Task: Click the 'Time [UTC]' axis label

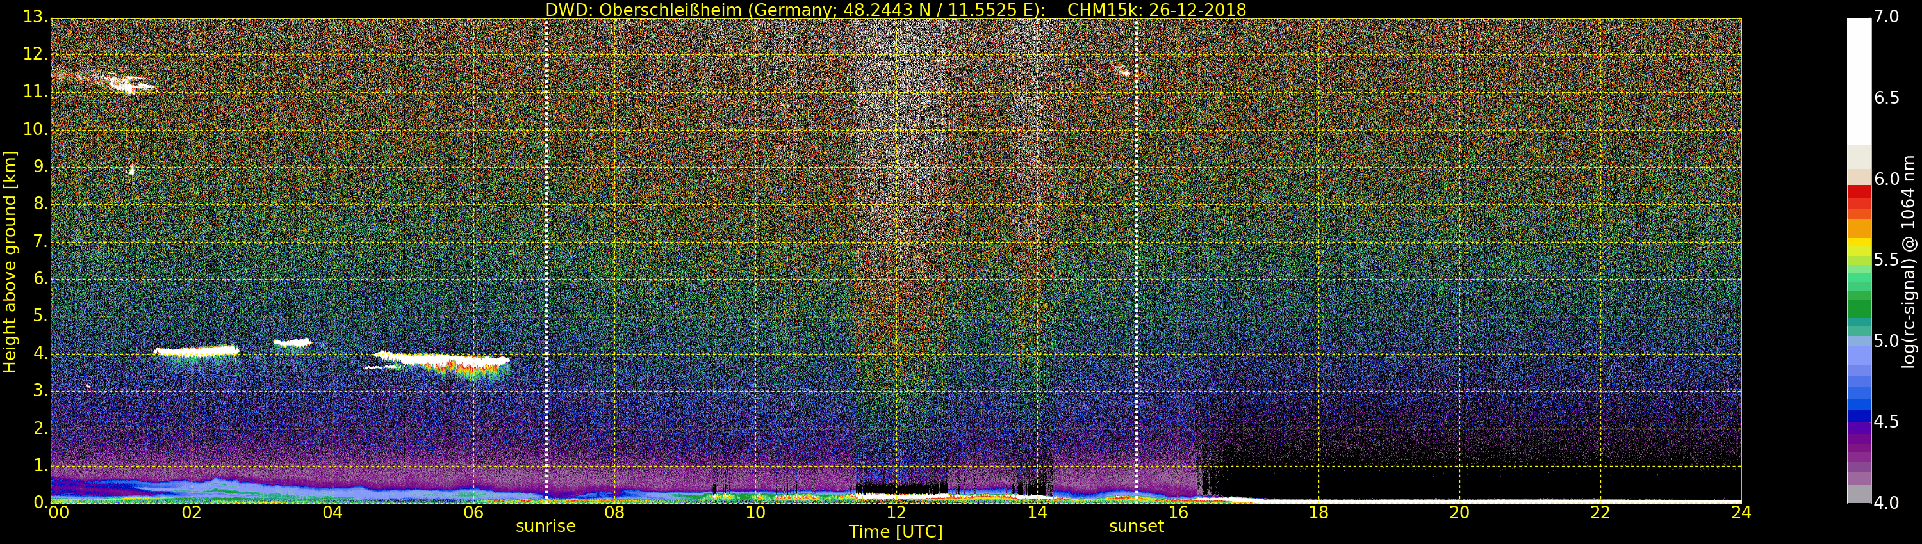Action: 896,532
